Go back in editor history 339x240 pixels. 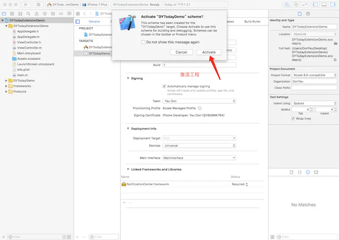[84, 14]
